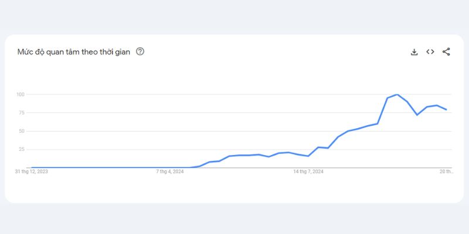Download the chart data as CSV
This screenshot has width=469, height=234.
coord(414,51)
